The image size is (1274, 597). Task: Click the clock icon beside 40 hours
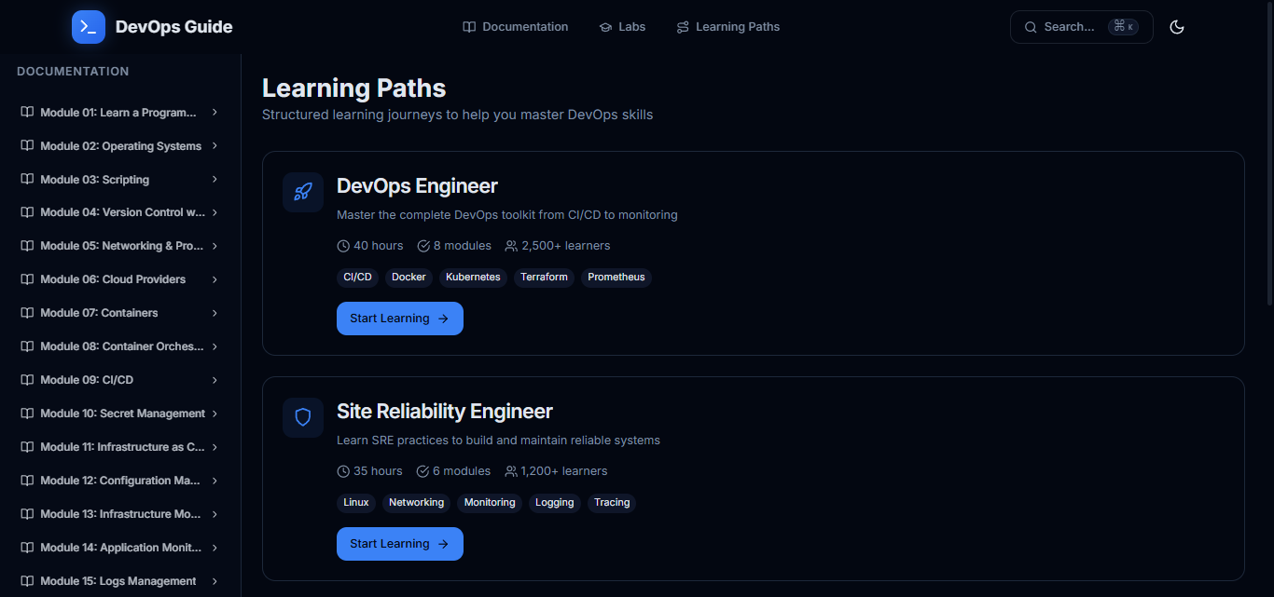[x=341, y=245]
